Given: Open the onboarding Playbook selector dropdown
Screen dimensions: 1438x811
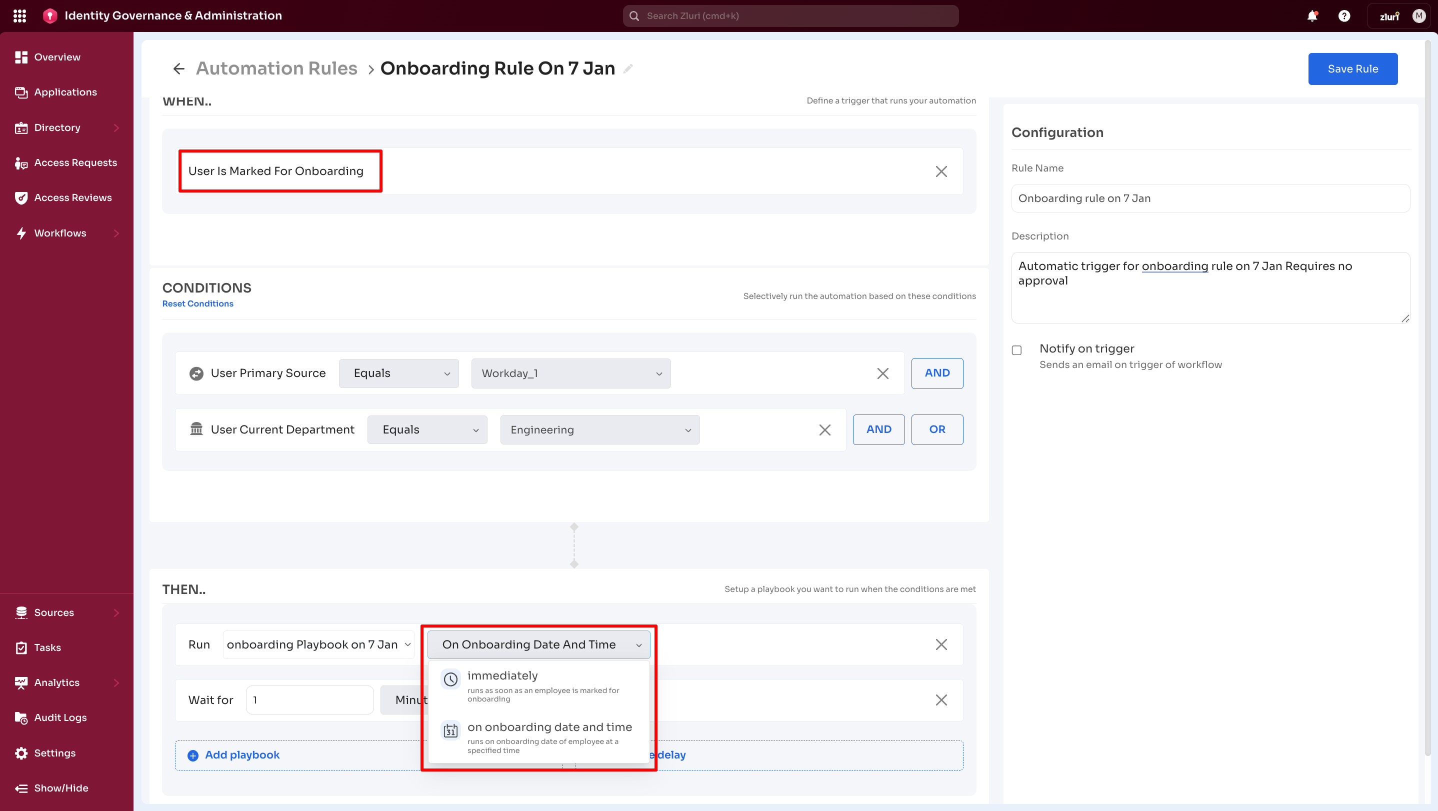Looking at the screenshot, I should click(x=318, y=644).
